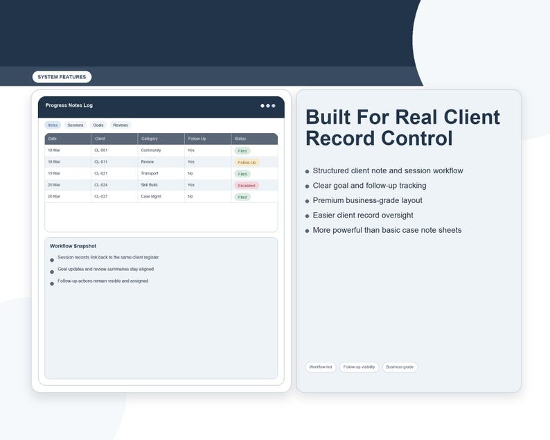The width and height of the screenshot is (550, 440).
Task: Click the Status column header
Action: [254, 139]
